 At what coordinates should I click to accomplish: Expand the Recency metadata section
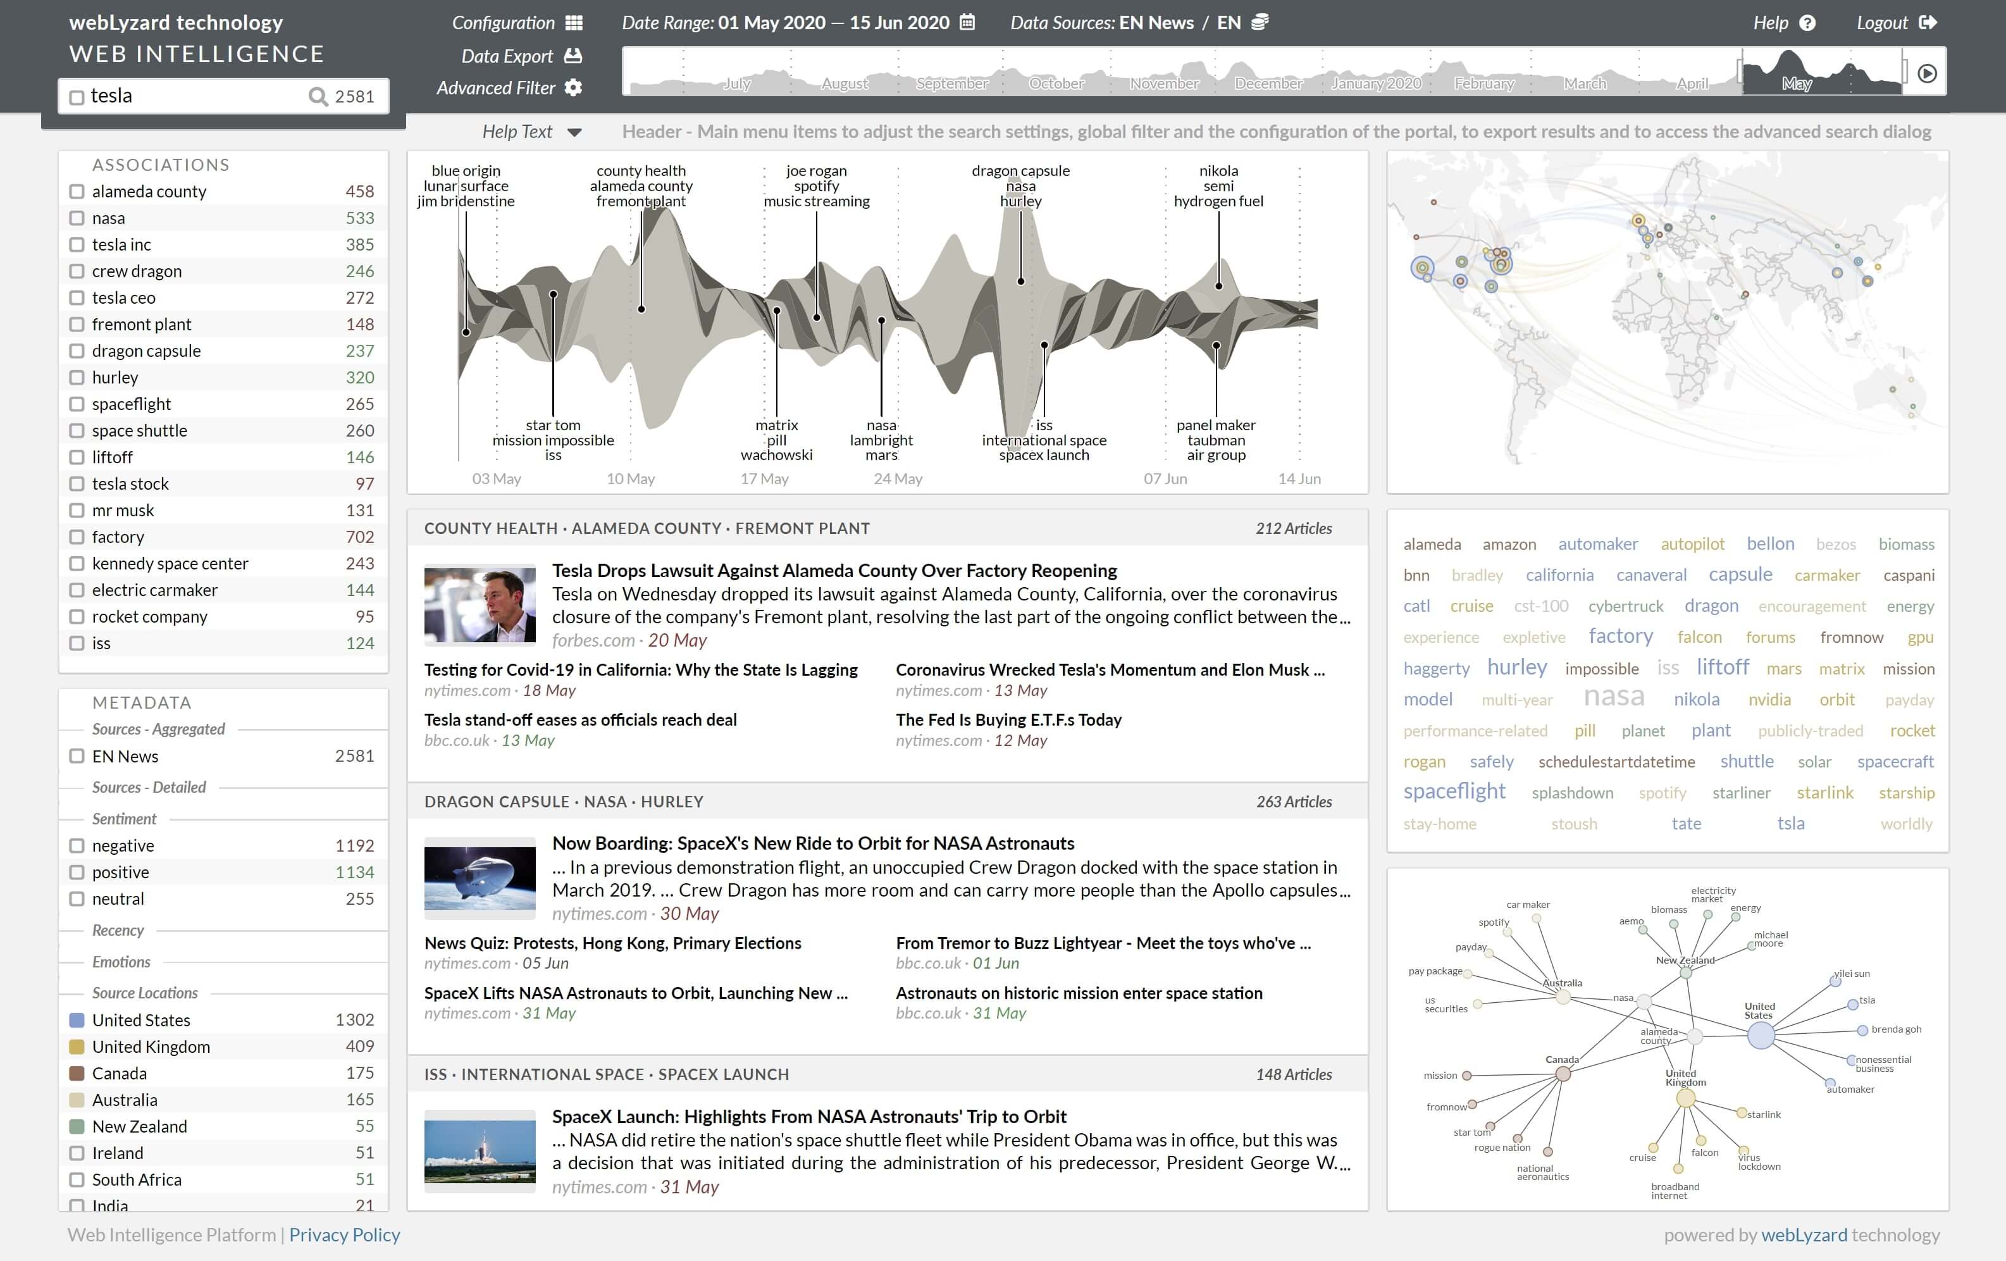pyautogui.click(x=118, y=931)
